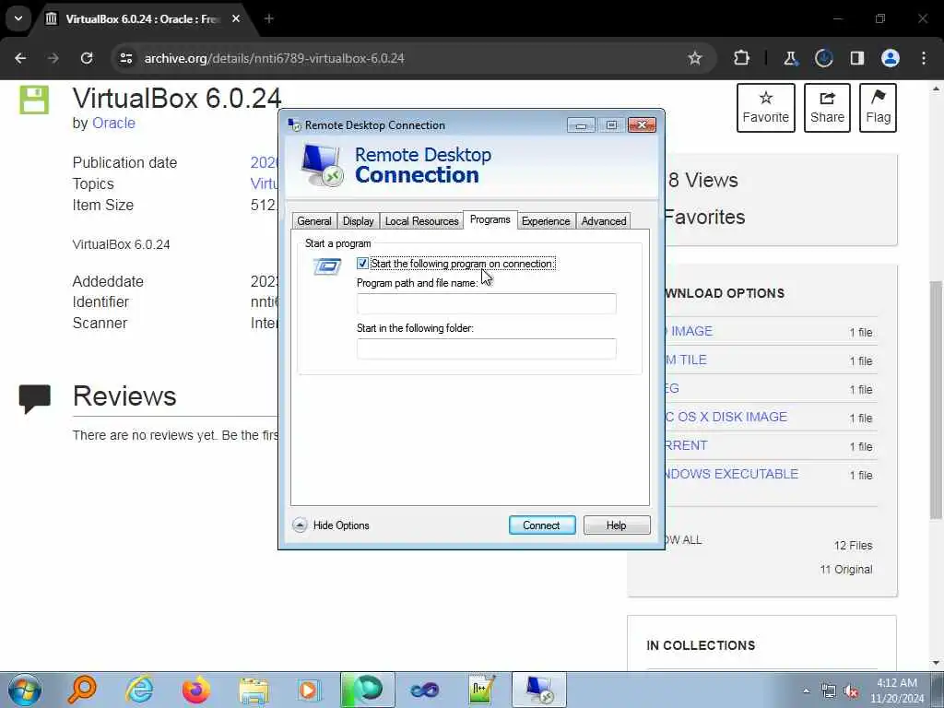Show hidden system tray icons arrow
The height and width of the screenshot is (708, 944).
(806, 690)
